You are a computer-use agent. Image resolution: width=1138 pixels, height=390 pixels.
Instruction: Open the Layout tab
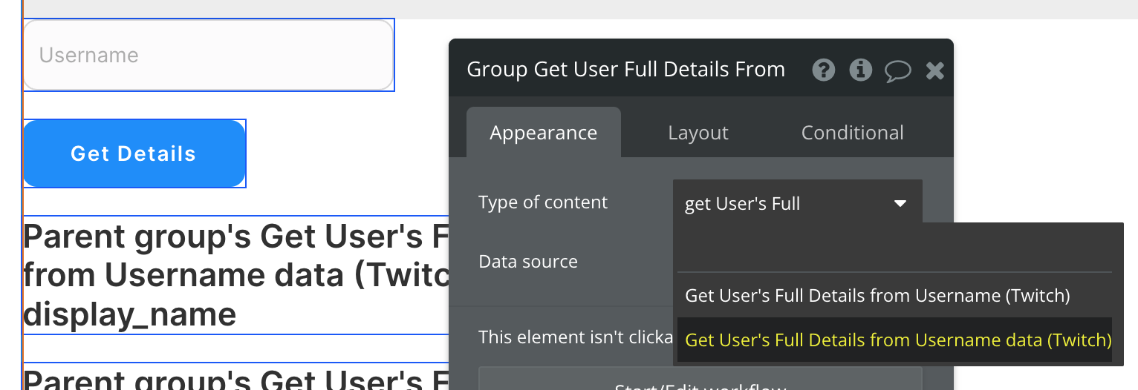[x=698, y=133]
